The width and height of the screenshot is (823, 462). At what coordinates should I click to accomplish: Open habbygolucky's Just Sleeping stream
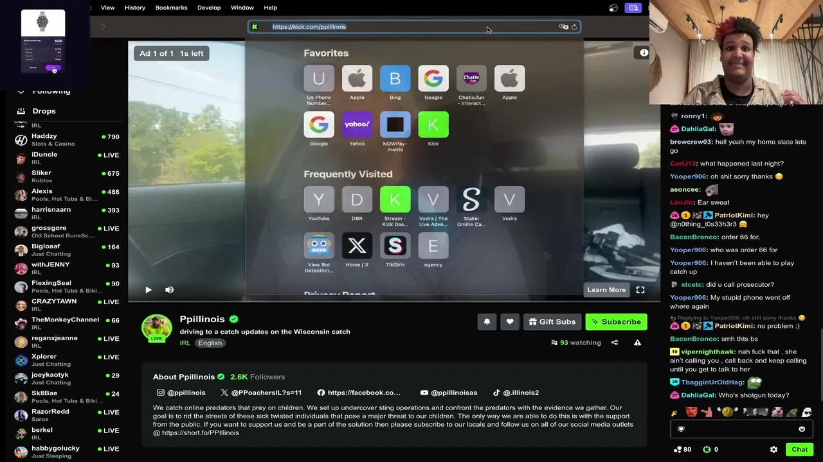click(68, 452)
